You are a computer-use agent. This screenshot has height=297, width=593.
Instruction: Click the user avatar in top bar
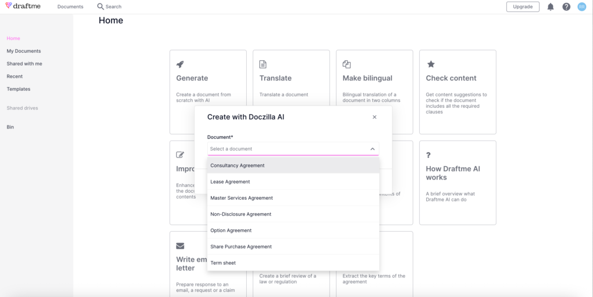point(581,7)
